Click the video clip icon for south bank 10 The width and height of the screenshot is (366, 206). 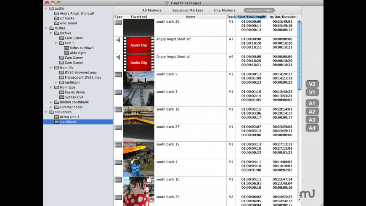click(x=118, y=180)
